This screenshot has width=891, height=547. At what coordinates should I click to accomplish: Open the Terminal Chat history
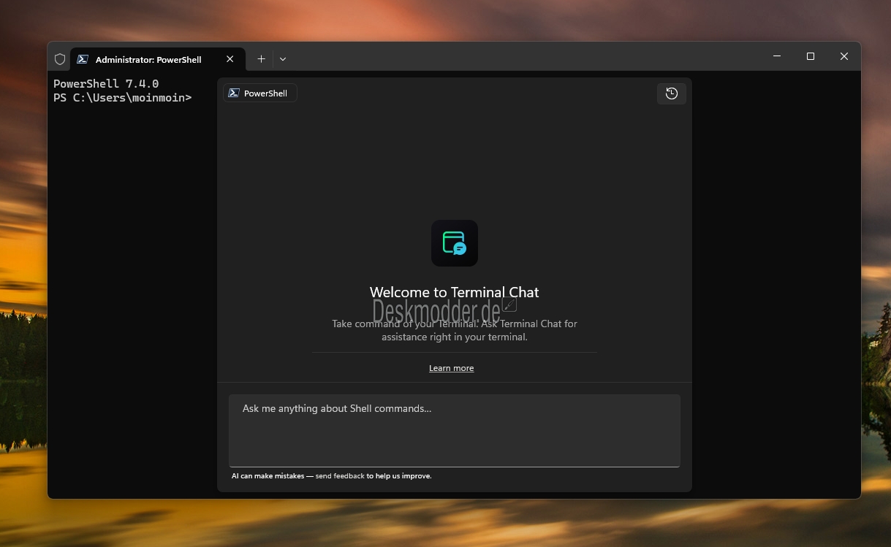(672, 93)
